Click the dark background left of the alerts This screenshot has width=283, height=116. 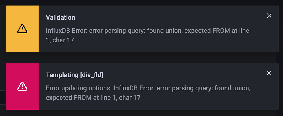tap(3, 58)
